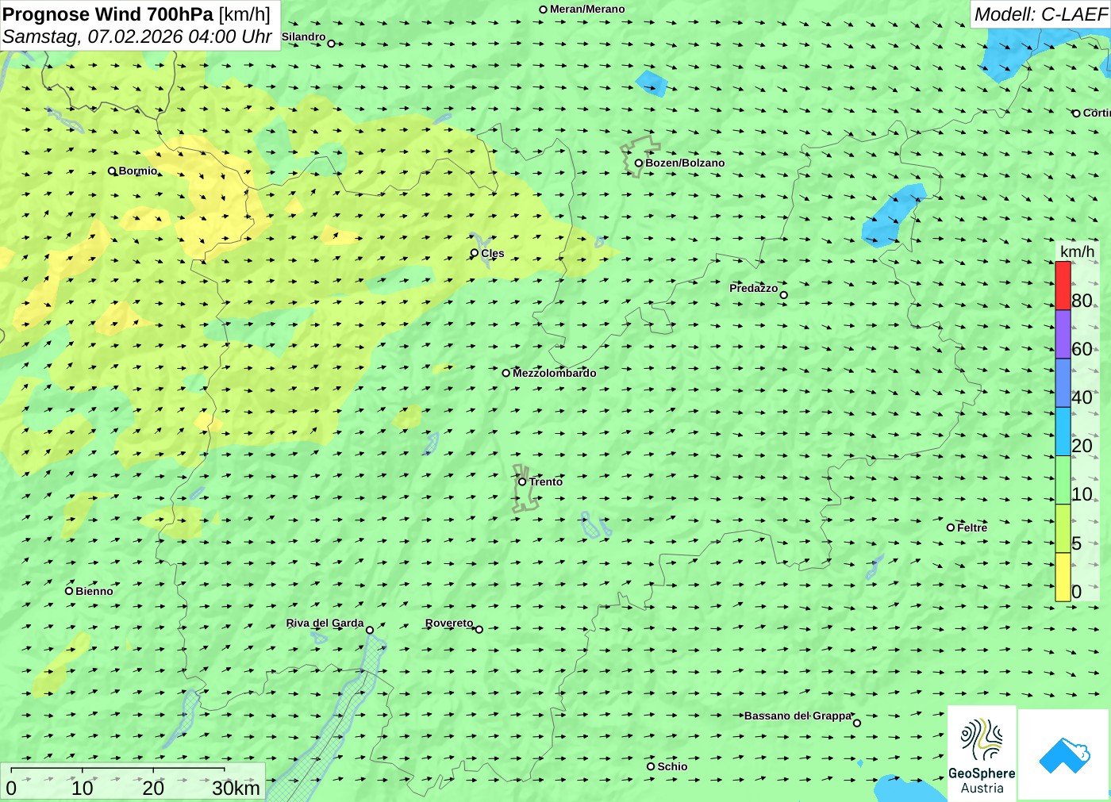
Task: Click the 'Bassano del Grappa' label
Action: [x=798, y=716]
